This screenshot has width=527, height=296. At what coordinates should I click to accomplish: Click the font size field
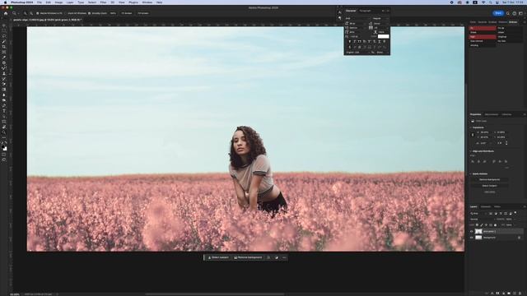pyautogui.click(x=357, y=24)
